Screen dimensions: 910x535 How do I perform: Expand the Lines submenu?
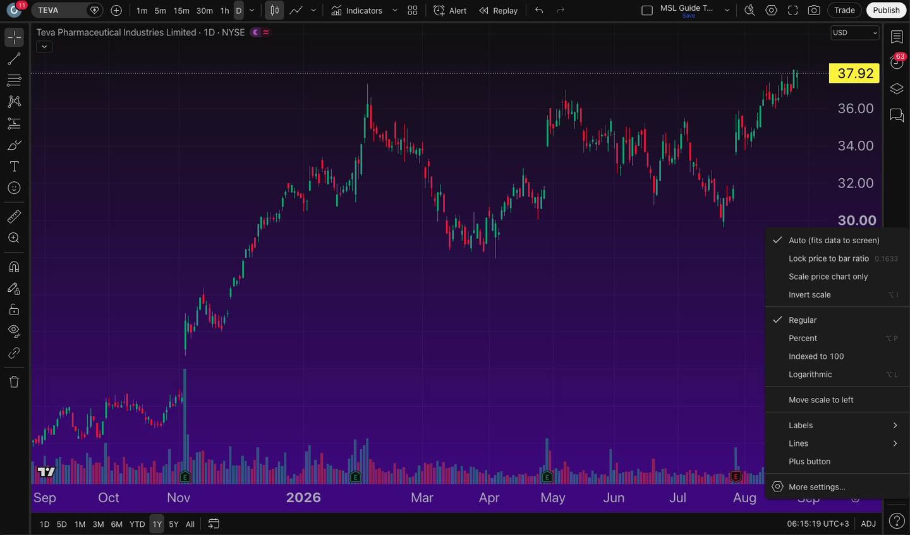[x=837, y=443]
